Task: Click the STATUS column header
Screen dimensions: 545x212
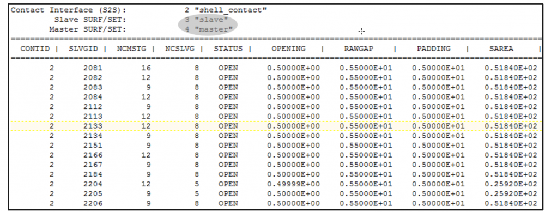Action: pos(228,49)
